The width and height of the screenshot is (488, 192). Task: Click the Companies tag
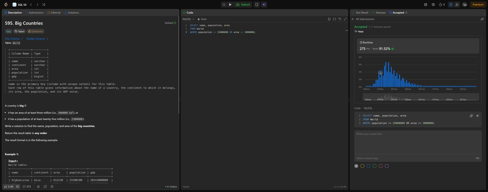click(x=35, y=31)
